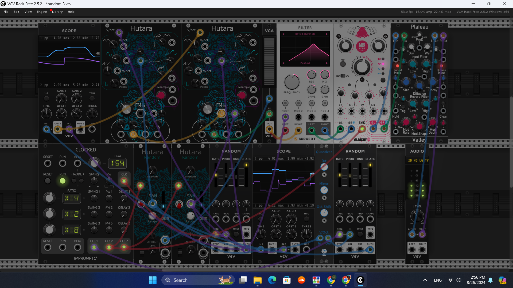Click the red Chronoblob tap-tempo button

tap(362, 46)
